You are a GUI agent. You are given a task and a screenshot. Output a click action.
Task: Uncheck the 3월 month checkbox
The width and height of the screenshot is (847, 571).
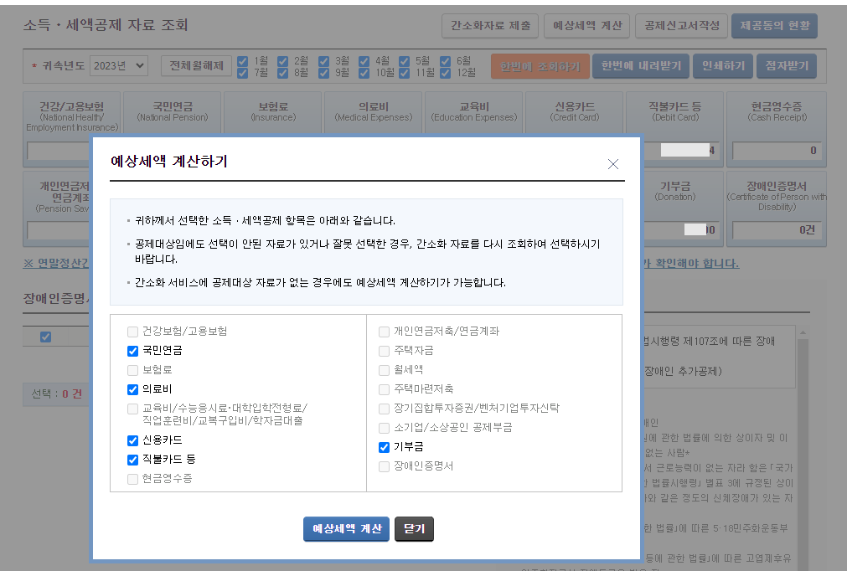323,61
